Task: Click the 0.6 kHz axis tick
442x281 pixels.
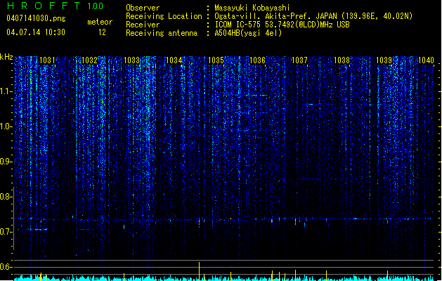Action: [x=6, y=267]
